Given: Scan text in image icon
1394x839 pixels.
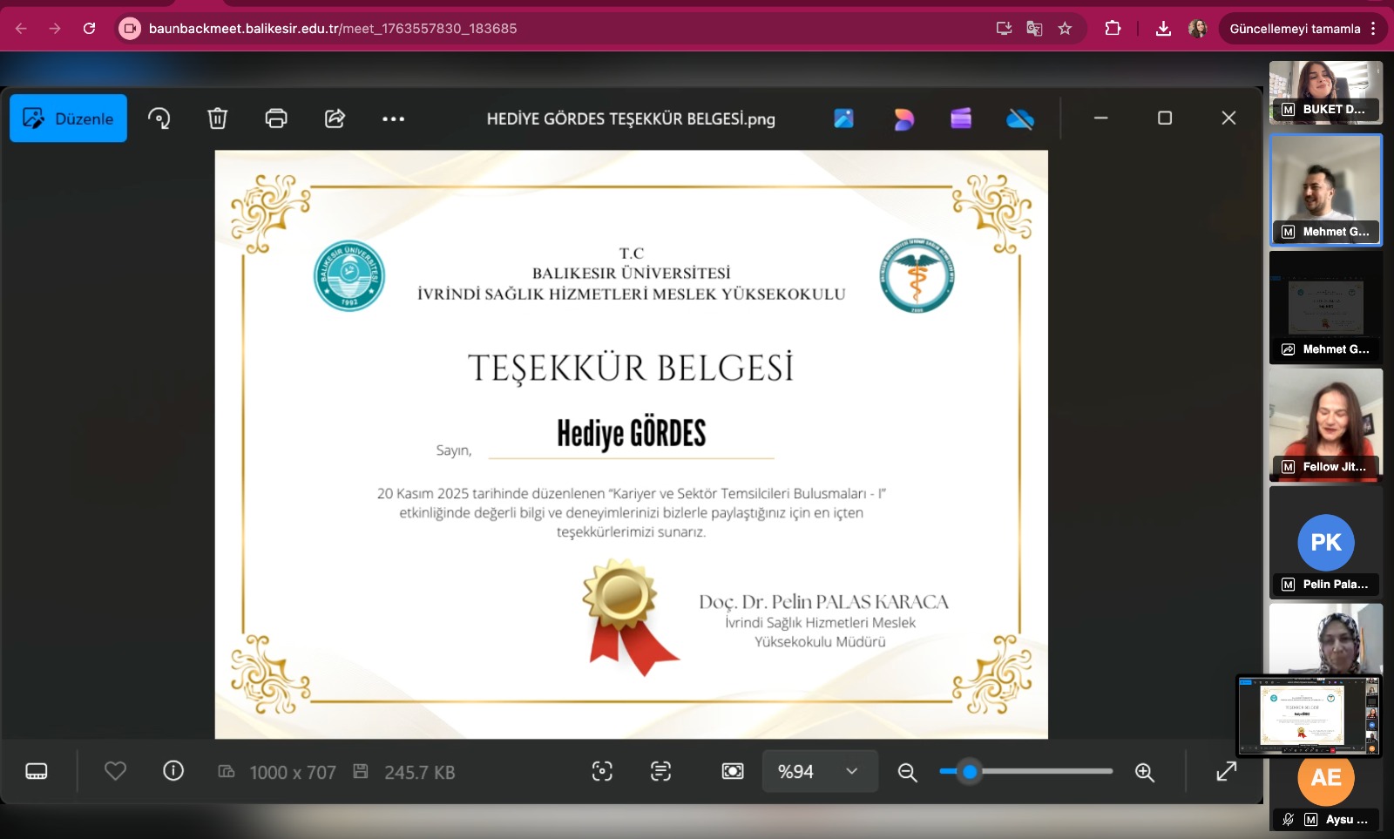Looking at the screenshot, I should tap(661, 771).
